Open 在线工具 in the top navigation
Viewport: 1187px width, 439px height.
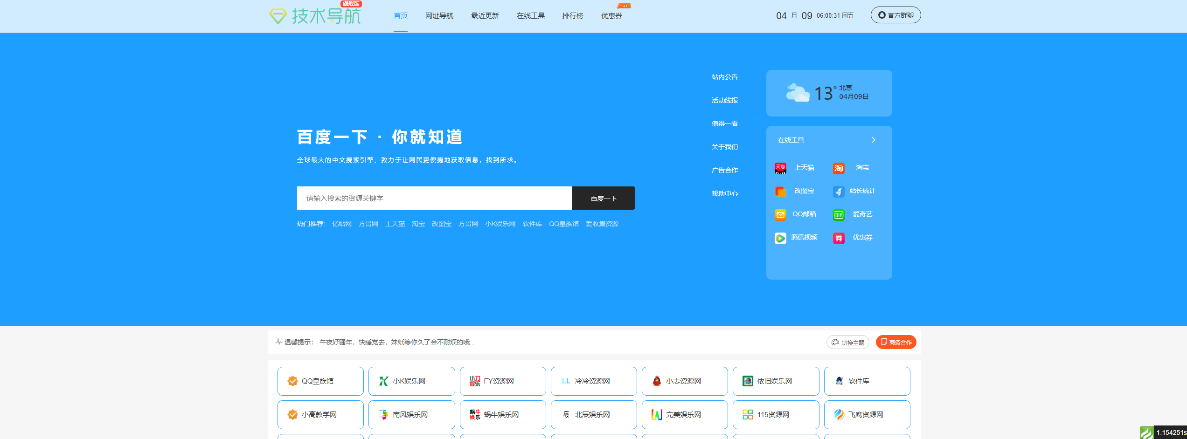pos(531,16)
